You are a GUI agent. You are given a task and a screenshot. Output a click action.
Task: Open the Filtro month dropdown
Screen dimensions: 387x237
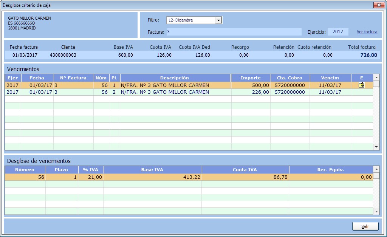point(218,20)
